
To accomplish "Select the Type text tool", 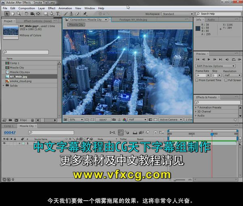I will 58,14.
